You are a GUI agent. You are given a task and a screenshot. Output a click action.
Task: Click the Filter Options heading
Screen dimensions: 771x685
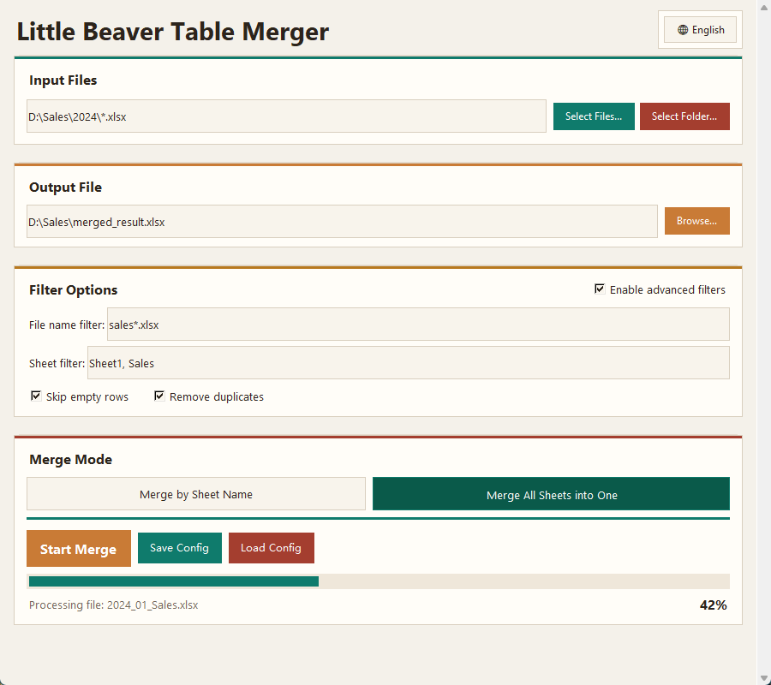click(74, 290)
